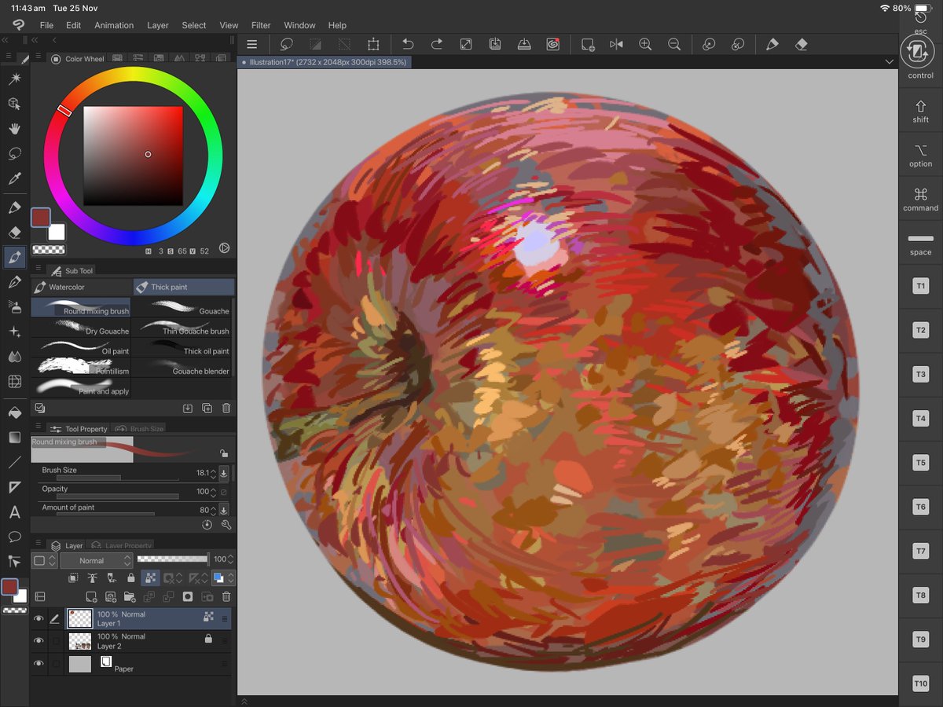Flip the canvas horizontally
The image size is (943, 707).
coord(616,45)
